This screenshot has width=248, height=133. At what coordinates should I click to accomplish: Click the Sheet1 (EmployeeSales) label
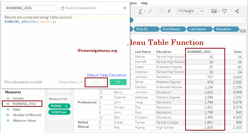(x=81, y=8)
